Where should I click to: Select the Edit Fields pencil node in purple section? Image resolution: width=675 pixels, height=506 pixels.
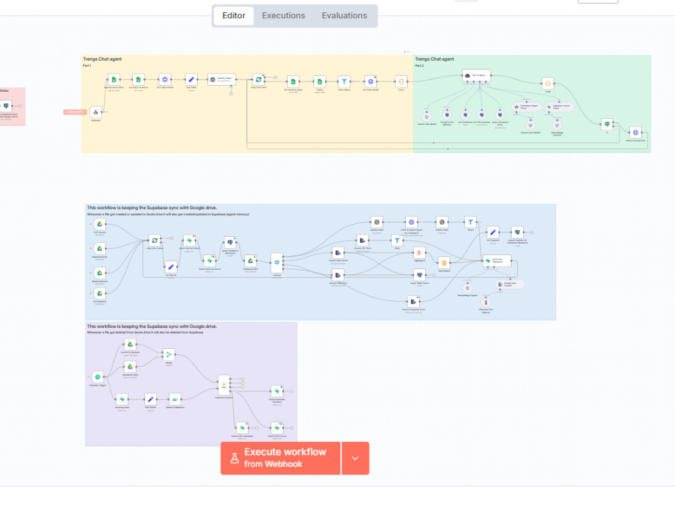[151, 399]
